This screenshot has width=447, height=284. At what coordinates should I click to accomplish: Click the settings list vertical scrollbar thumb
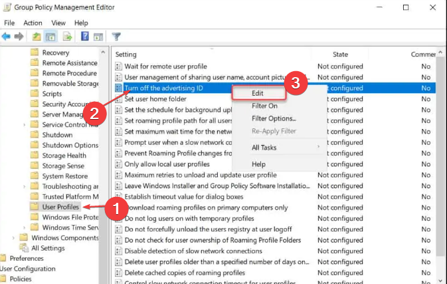440,156
